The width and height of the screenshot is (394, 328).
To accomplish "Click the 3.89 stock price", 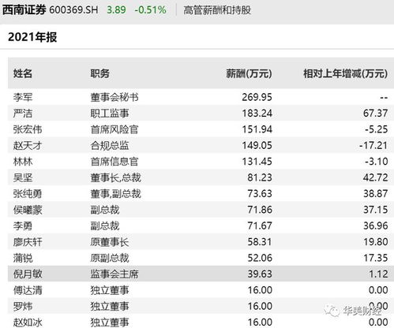I will click(x=116, y=10).
